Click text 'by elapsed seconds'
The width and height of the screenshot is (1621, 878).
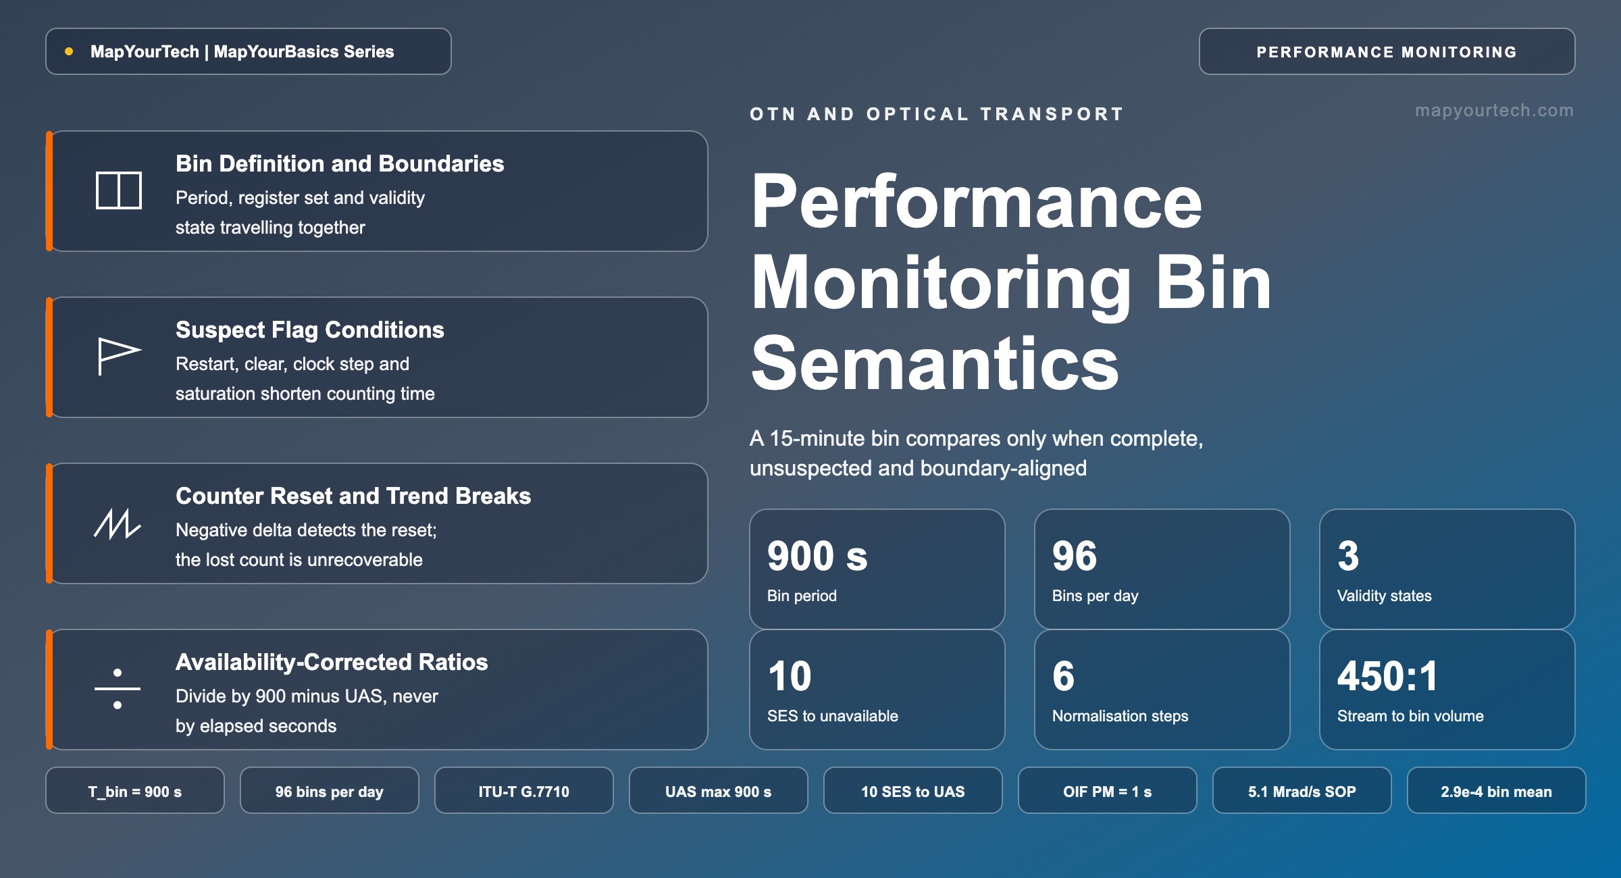click(x=256, y=726)
